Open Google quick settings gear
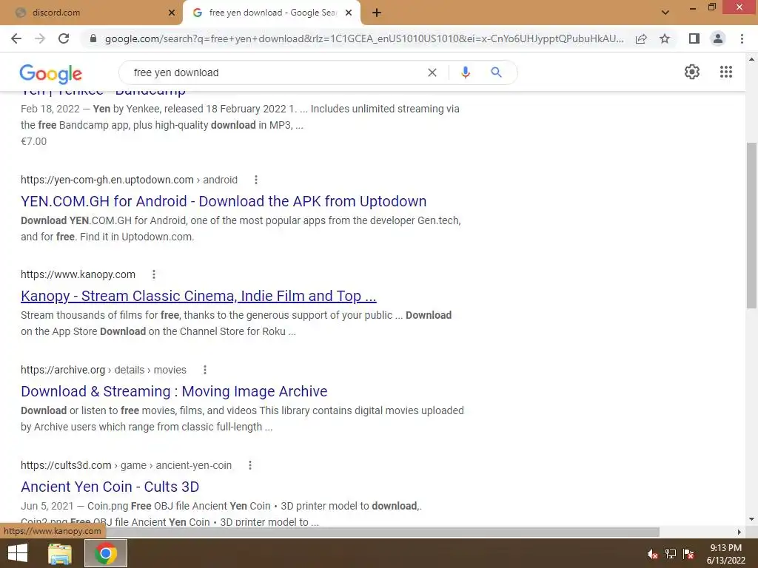 692,72
